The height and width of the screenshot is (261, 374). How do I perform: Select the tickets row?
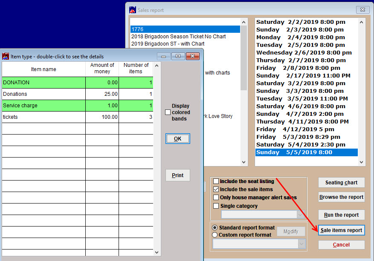(78, 117)
